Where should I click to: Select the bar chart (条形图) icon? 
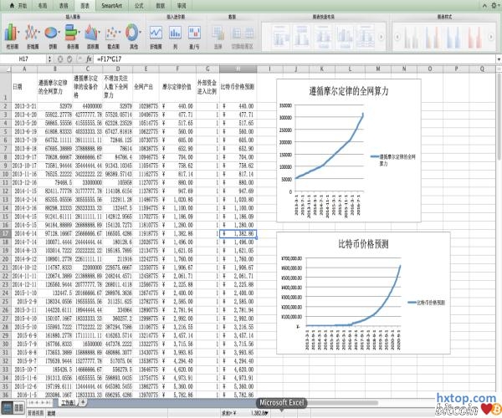[x=72, y=34]
